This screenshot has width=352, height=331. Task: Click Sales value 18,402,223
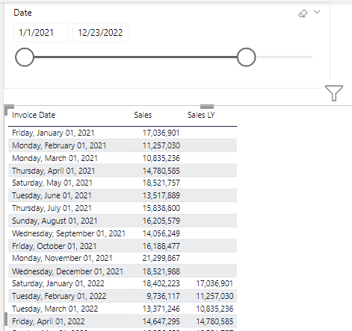pyautogui.click(x=161, y=283)
